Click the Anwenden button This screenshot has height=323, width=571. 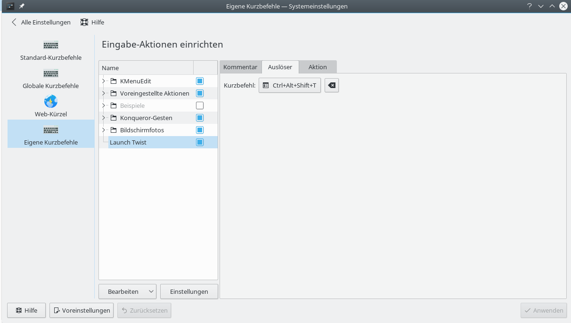point(544,310)
